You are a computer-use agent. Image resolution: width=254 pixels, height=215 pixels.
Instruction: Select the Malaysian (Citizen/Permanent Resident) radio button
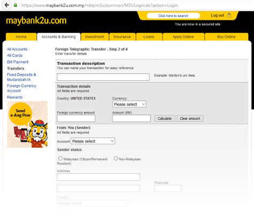pyautogui.click(x=61, y=158)
